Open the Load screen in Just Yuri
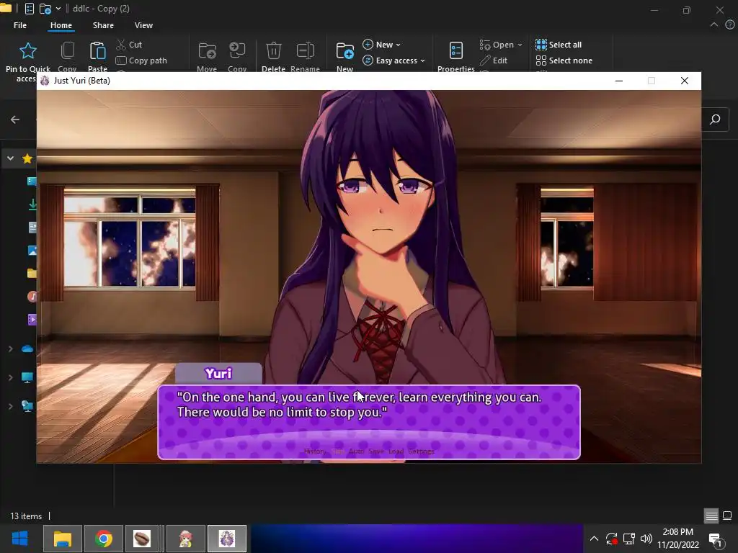738x553 pixels. click(x=396, y=451)
